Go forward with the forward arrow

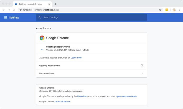point(9,10)
